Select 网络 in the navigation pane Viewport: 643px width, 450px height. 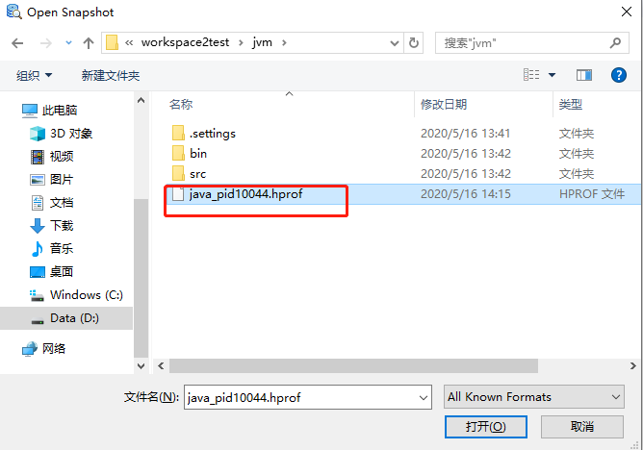(x=44, y=349)
